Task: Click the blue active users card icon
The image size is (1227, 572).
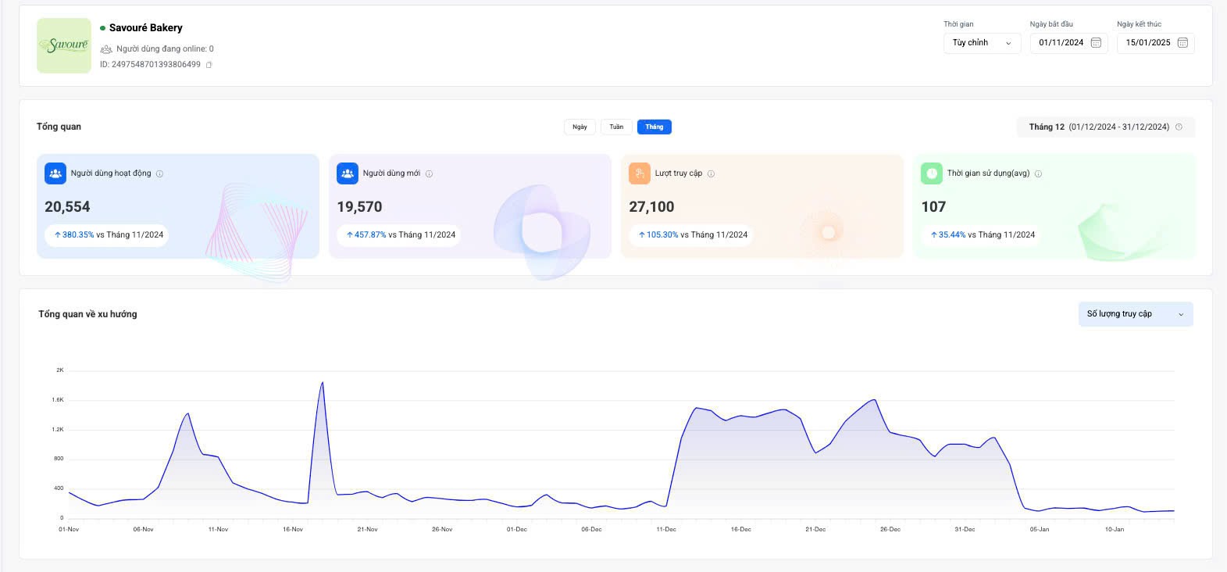Action: [55, 173]
